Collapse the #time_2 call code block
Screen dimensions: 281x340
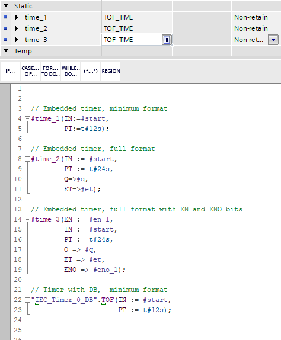pos(27,159)
